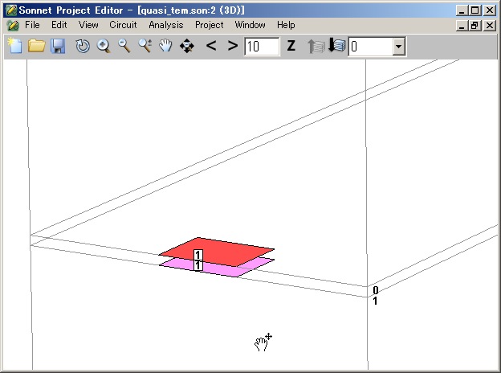Image resolution: width=501 pixels, height=373 pixels.
Task: Maximize the Sonnet Project Editor window
Action: coord(475,10)
